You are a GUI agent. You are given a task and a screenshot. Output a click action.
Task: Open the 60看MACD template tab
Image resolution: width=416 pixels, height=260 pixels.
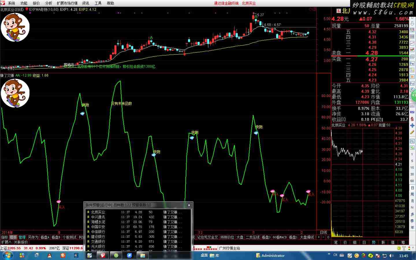[280, 237]
